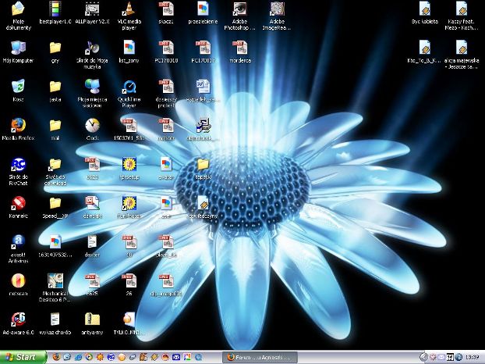Open the QuickTime Player desktop icon
The width and height of the screenshot is (485, 364).
pos(128,86)
